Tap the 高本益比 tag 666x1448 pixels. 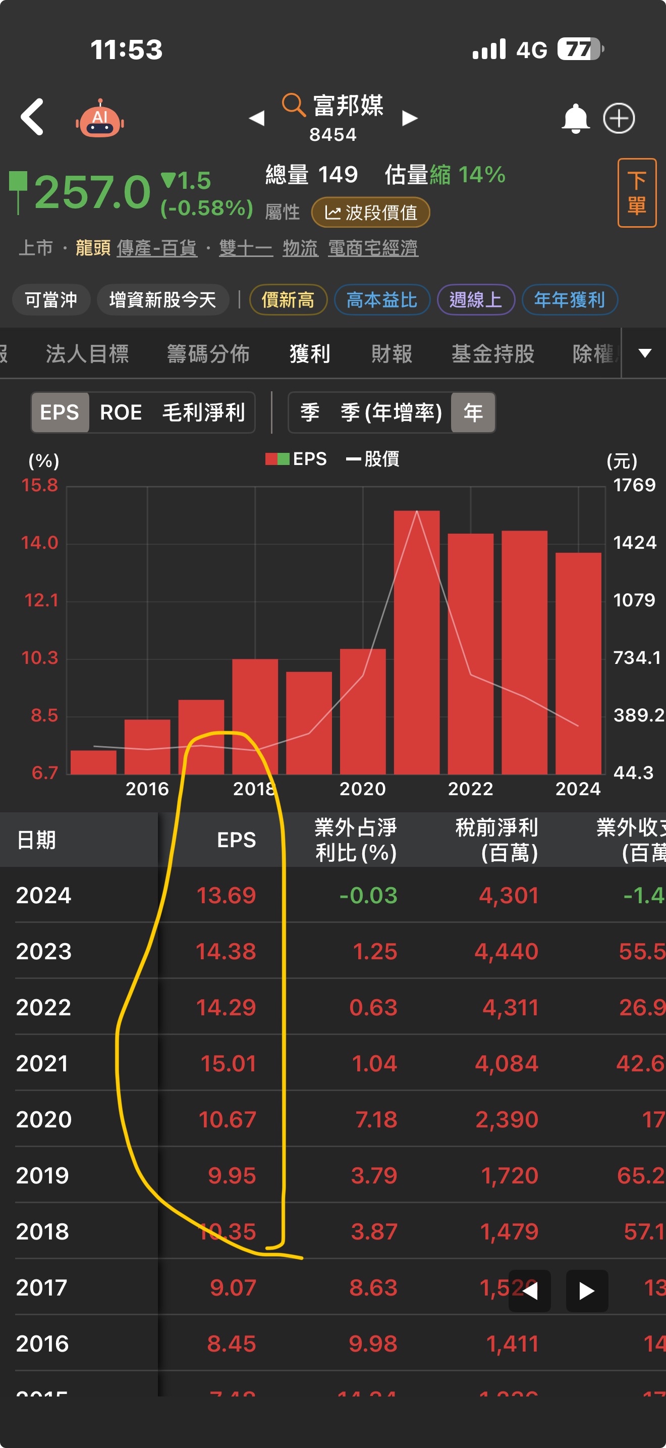coord(382,299)
